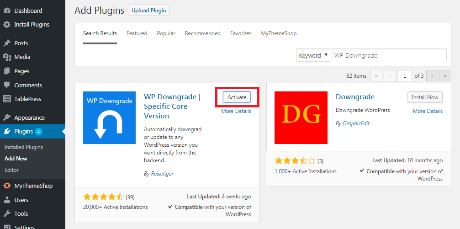This screenshot has height=229, width=460.
Task: Go to first page of results
Action: [x=376, y=76]
